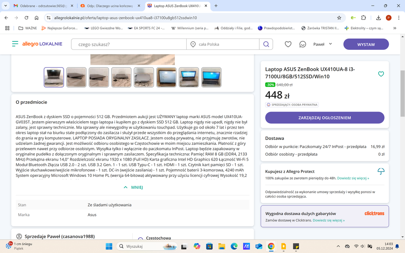Click the taskbar Wyszukaj search box

click(x=147, y=246)
